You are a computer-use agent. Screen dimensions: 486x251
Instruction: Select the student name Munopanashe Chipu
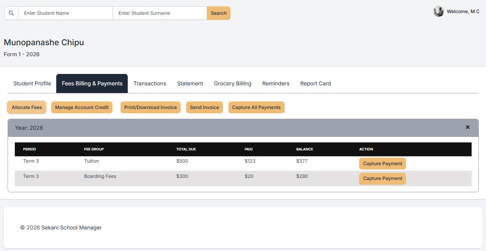[x=44, y=42]
